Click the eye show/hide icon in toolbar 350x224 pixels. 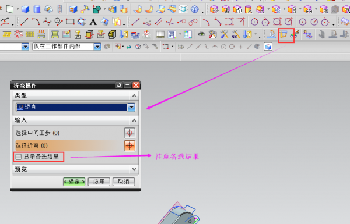[x=201, y=34]
